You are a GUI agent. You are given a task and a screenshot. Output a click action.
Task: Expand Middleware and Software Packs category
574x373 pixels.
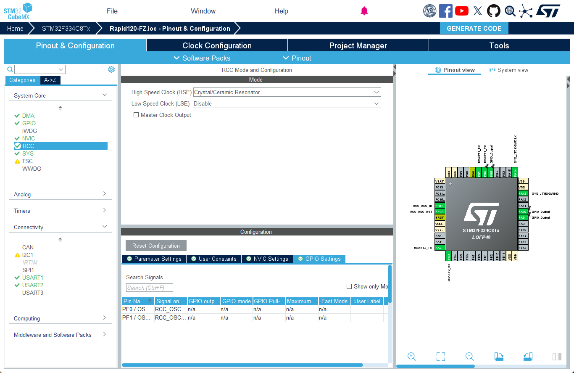(x=61, y=335)
